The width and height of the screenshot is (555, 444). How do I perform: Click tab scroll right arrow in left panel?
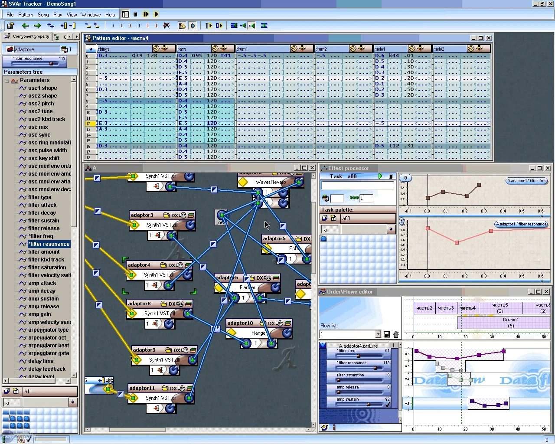[77, 37]
